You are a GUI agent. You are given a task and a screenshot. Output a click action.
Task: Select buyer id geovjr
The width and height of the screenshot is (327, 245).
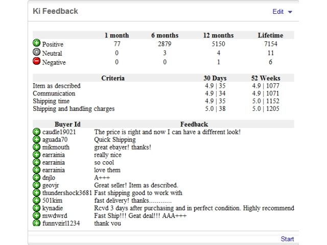(x=51, y=185)
